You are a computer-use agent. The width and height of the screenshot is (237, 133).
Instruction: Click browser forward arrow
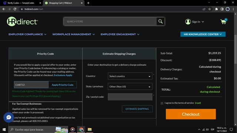click(x=9, y=9)
